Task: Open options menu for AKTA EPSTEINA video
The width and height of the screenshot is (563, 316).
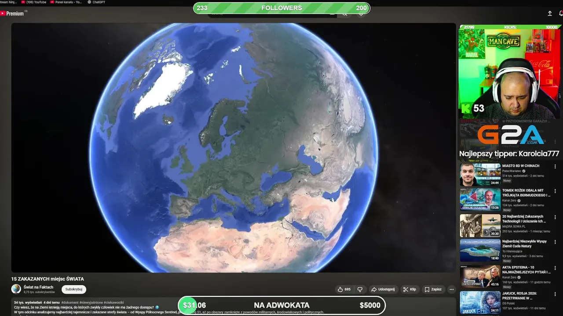Action: coord(555,267)
